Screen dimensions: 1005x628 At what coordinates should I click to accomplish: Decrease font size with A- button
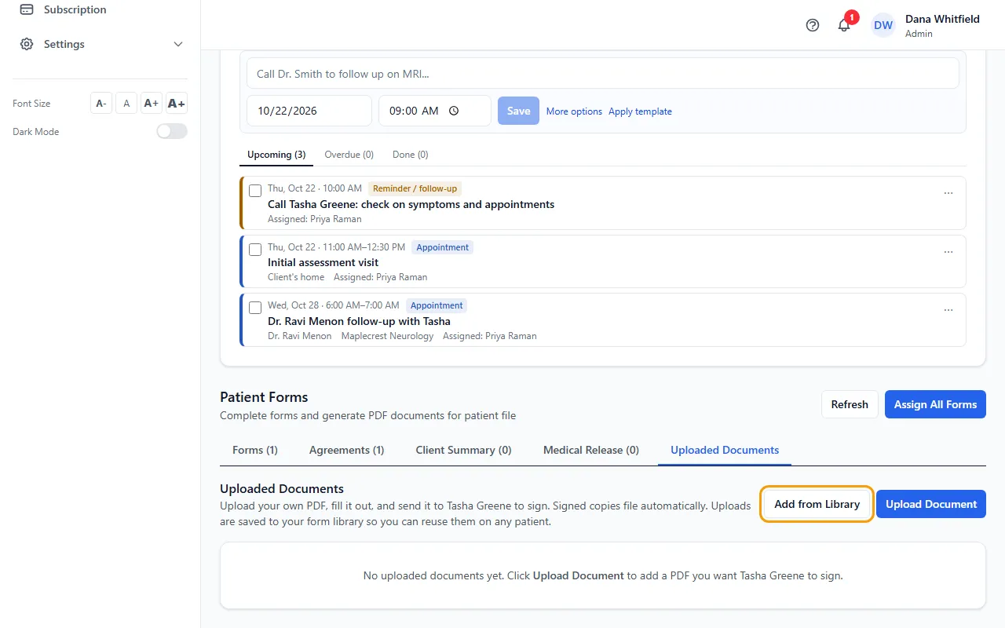(x=101, y=103)
